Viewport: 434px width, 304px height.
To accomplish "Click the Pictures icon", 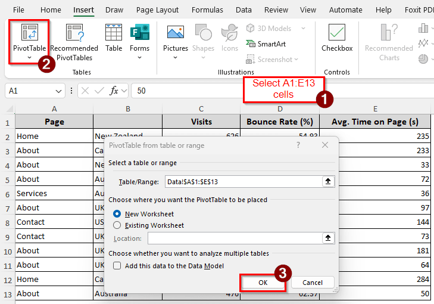I will (175, 33).
